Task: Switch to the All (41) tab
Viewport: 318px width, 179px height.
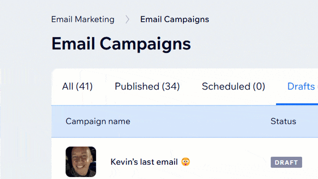Action: [x=77, y=86]
